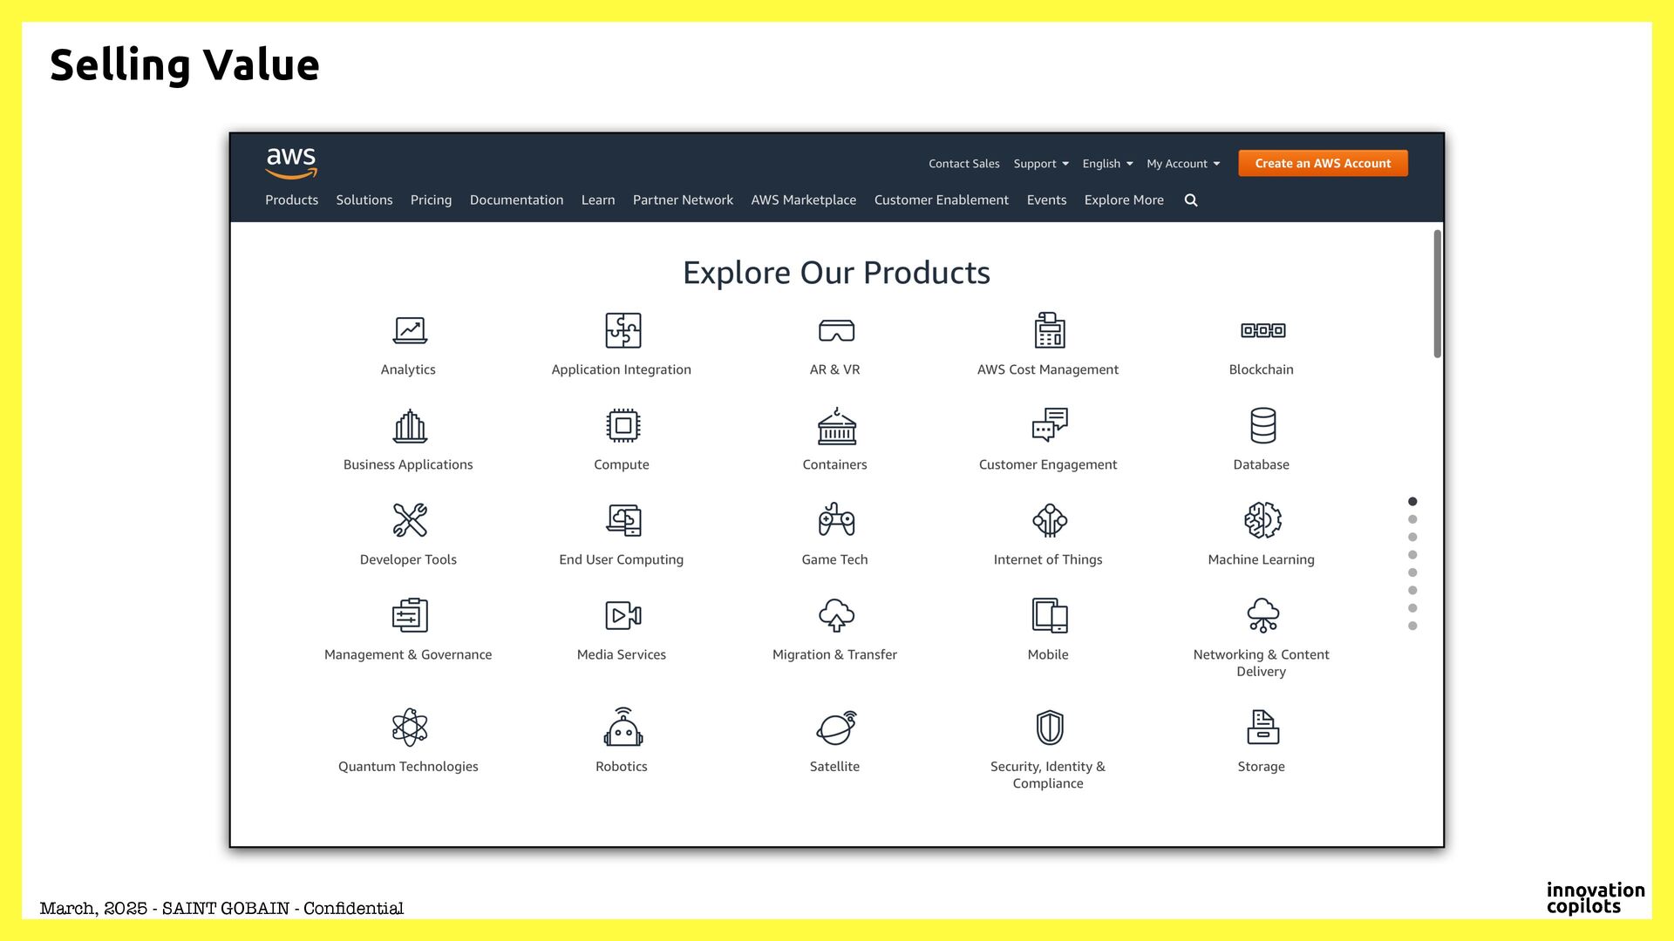This screenshot has width=1674, height=941.
Task: Select the first page indicator dot
Action: point(1412,502)
